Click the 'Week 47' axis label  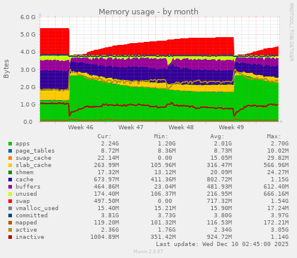131,128
